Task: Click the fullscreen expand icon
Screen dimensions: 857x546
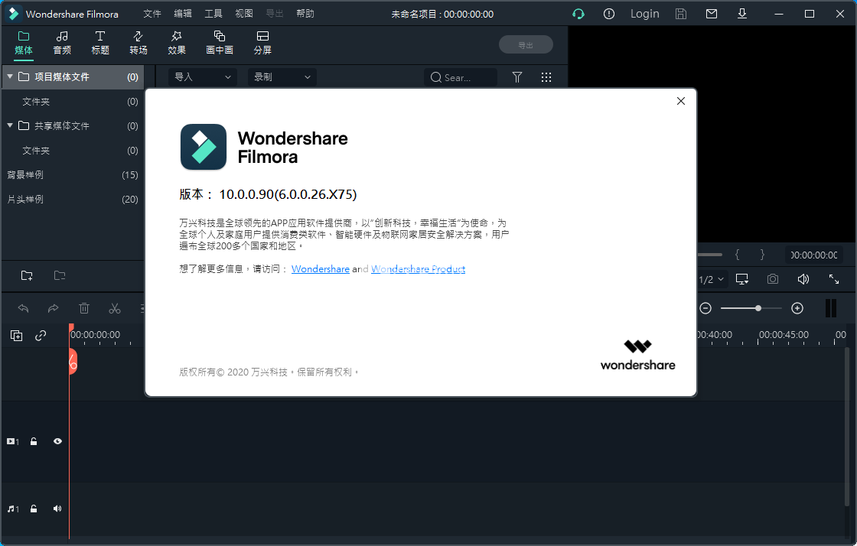Action: [833, 280]
